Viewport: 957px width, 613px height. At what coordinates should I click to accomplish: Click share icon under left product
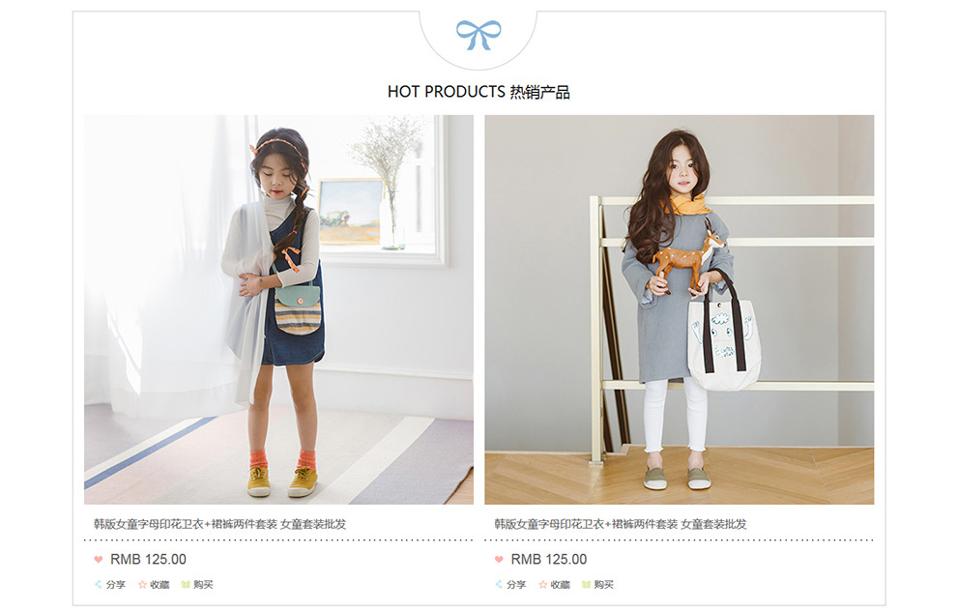[x=99, y=584]
